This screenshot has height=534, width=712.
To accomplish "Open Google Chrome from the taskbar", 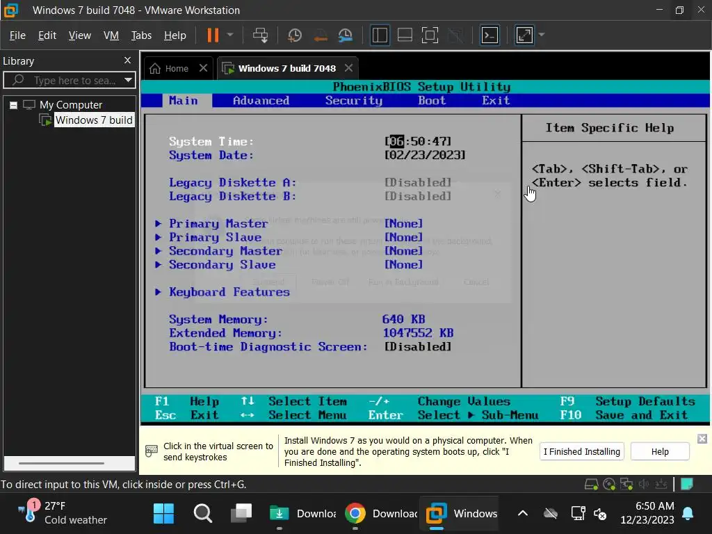I will 355,514.
